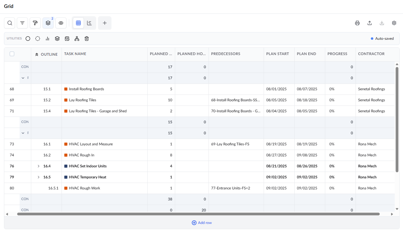
Task: Add a new view with plus button
Action: point(105,23)
